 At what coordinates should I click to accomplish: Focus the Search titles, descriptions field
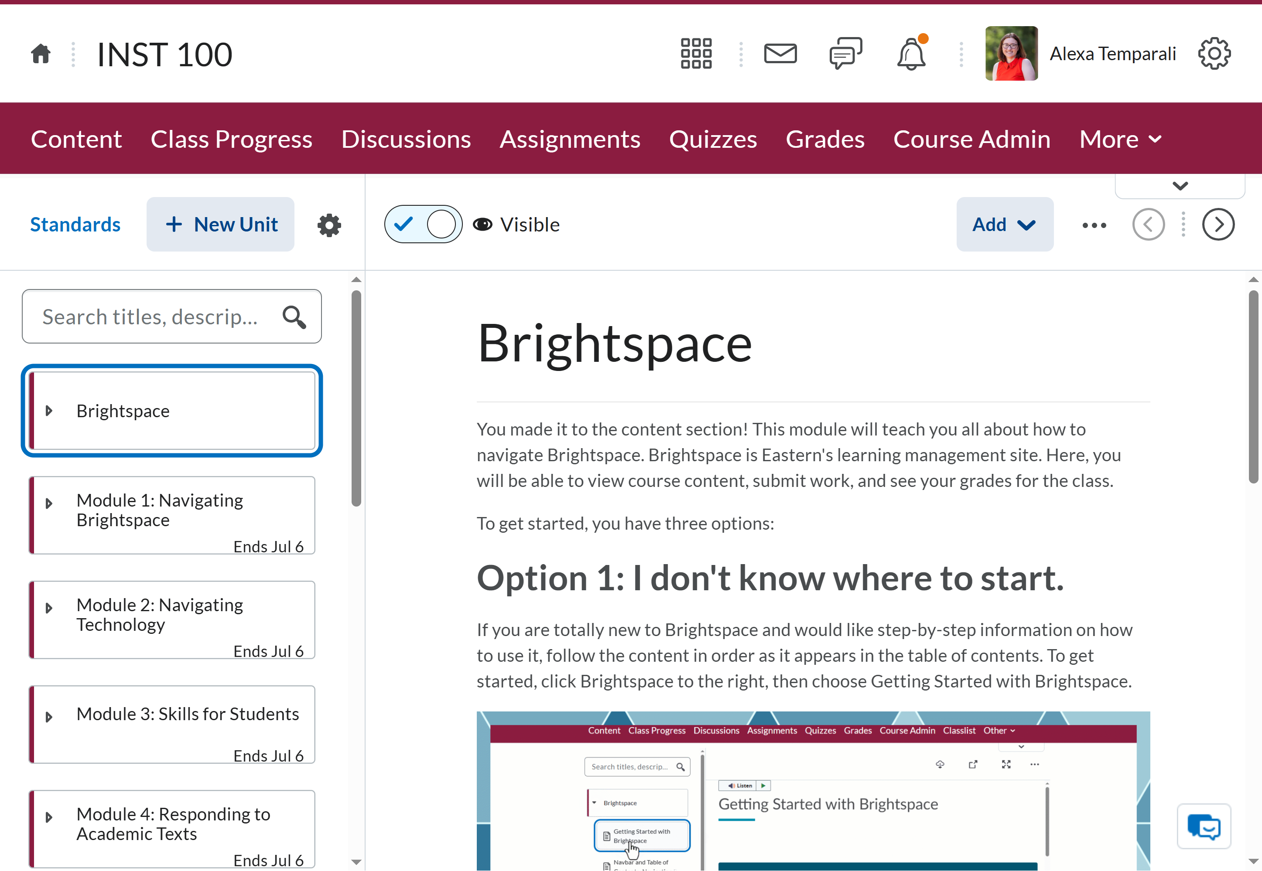pos(171,316)
